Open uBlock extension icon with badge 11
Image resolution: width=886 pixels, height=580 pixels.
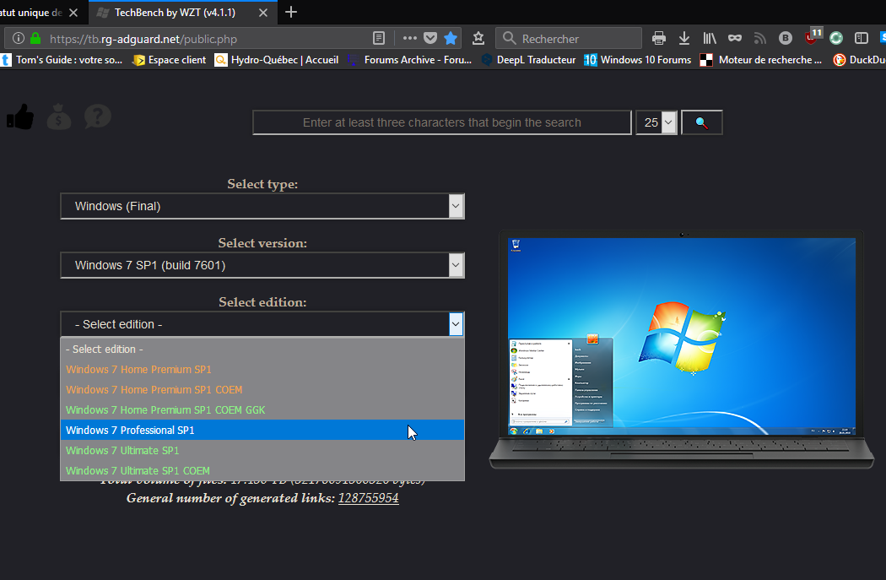(x=813, y=37)
